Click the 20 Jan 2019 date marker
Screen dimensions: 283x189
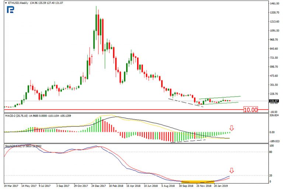(x=221, y=186)
